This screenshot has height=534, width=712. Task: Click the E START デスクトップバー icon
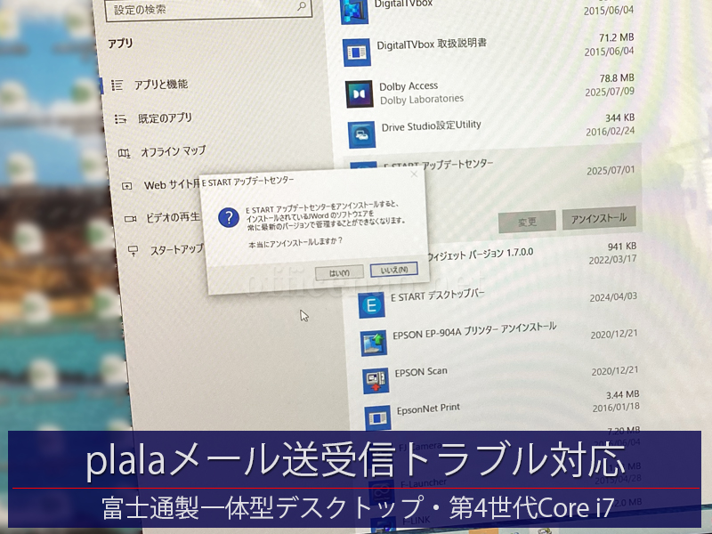371,304
